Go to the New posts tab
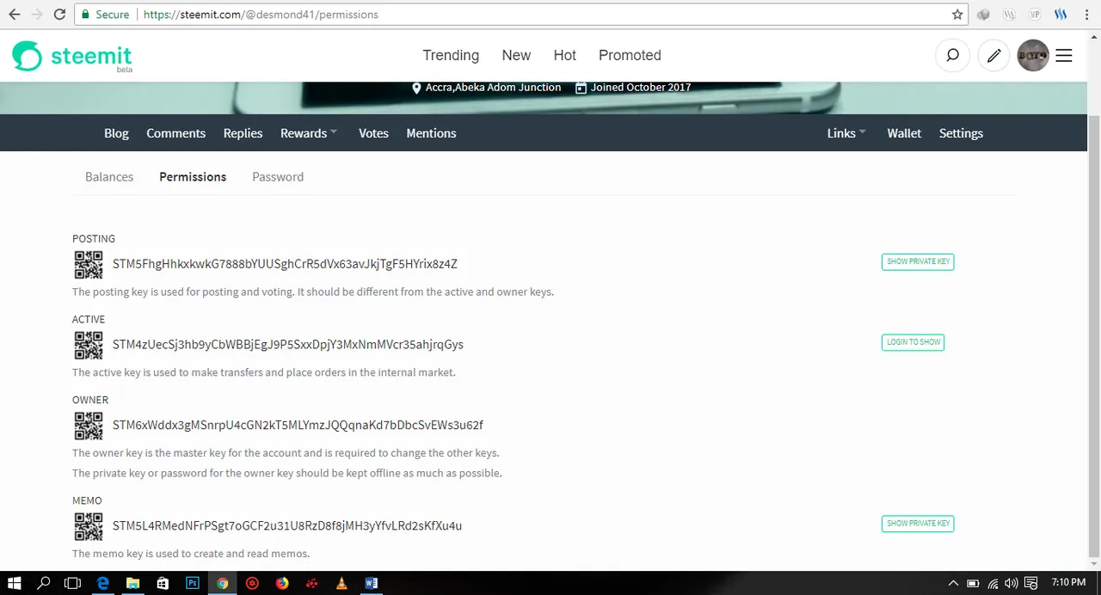Image resolution: width=1101 pixels, height=595 pixels. click(516, 55)
